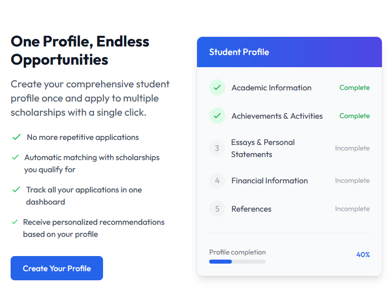The image size is (390, 301).
Task: Click checkmark beside Receive personalized recommendations
Action: click(x=15, y=222)
